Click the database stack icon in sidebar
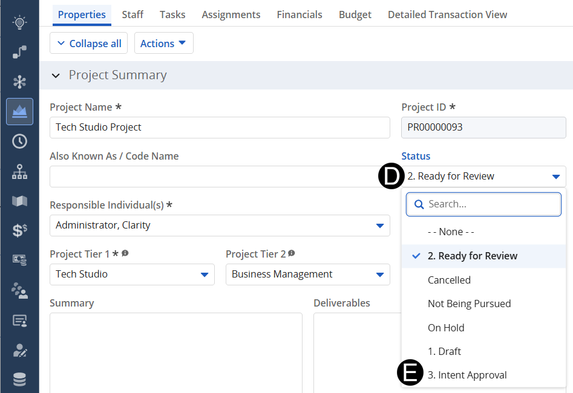 coord(19,379)
